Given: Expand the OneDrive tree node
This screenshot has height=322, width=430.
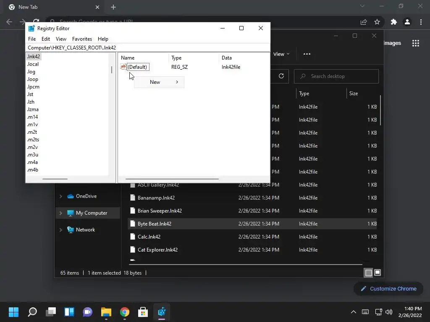Looking at the screenshot, I should pos(60,196).
